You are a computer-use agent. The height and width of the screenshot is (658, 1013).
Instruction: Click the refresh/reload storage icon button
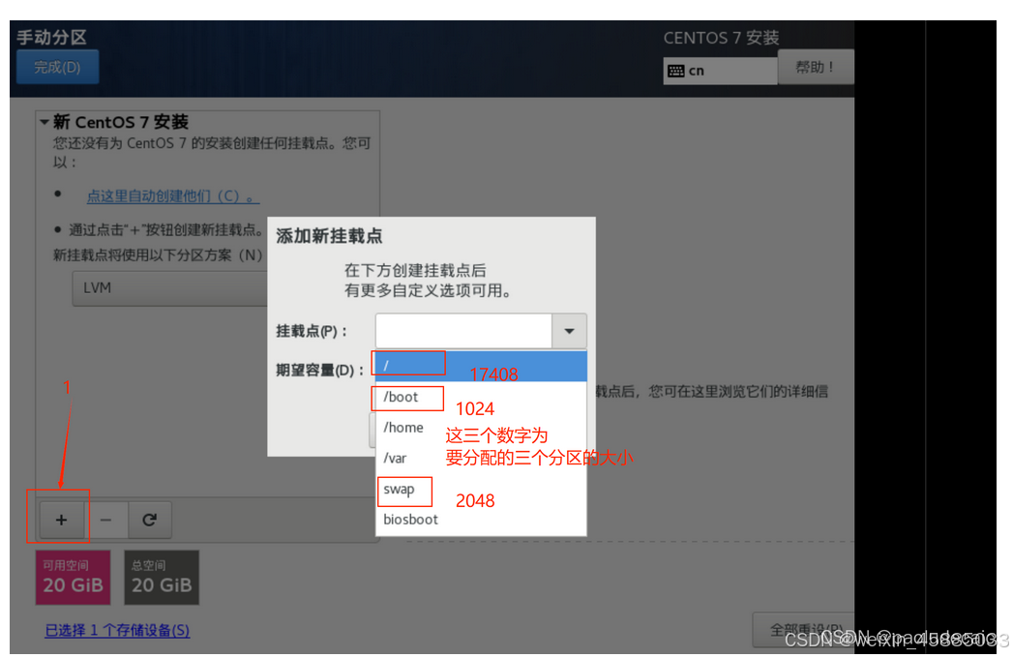pos(150,520)
